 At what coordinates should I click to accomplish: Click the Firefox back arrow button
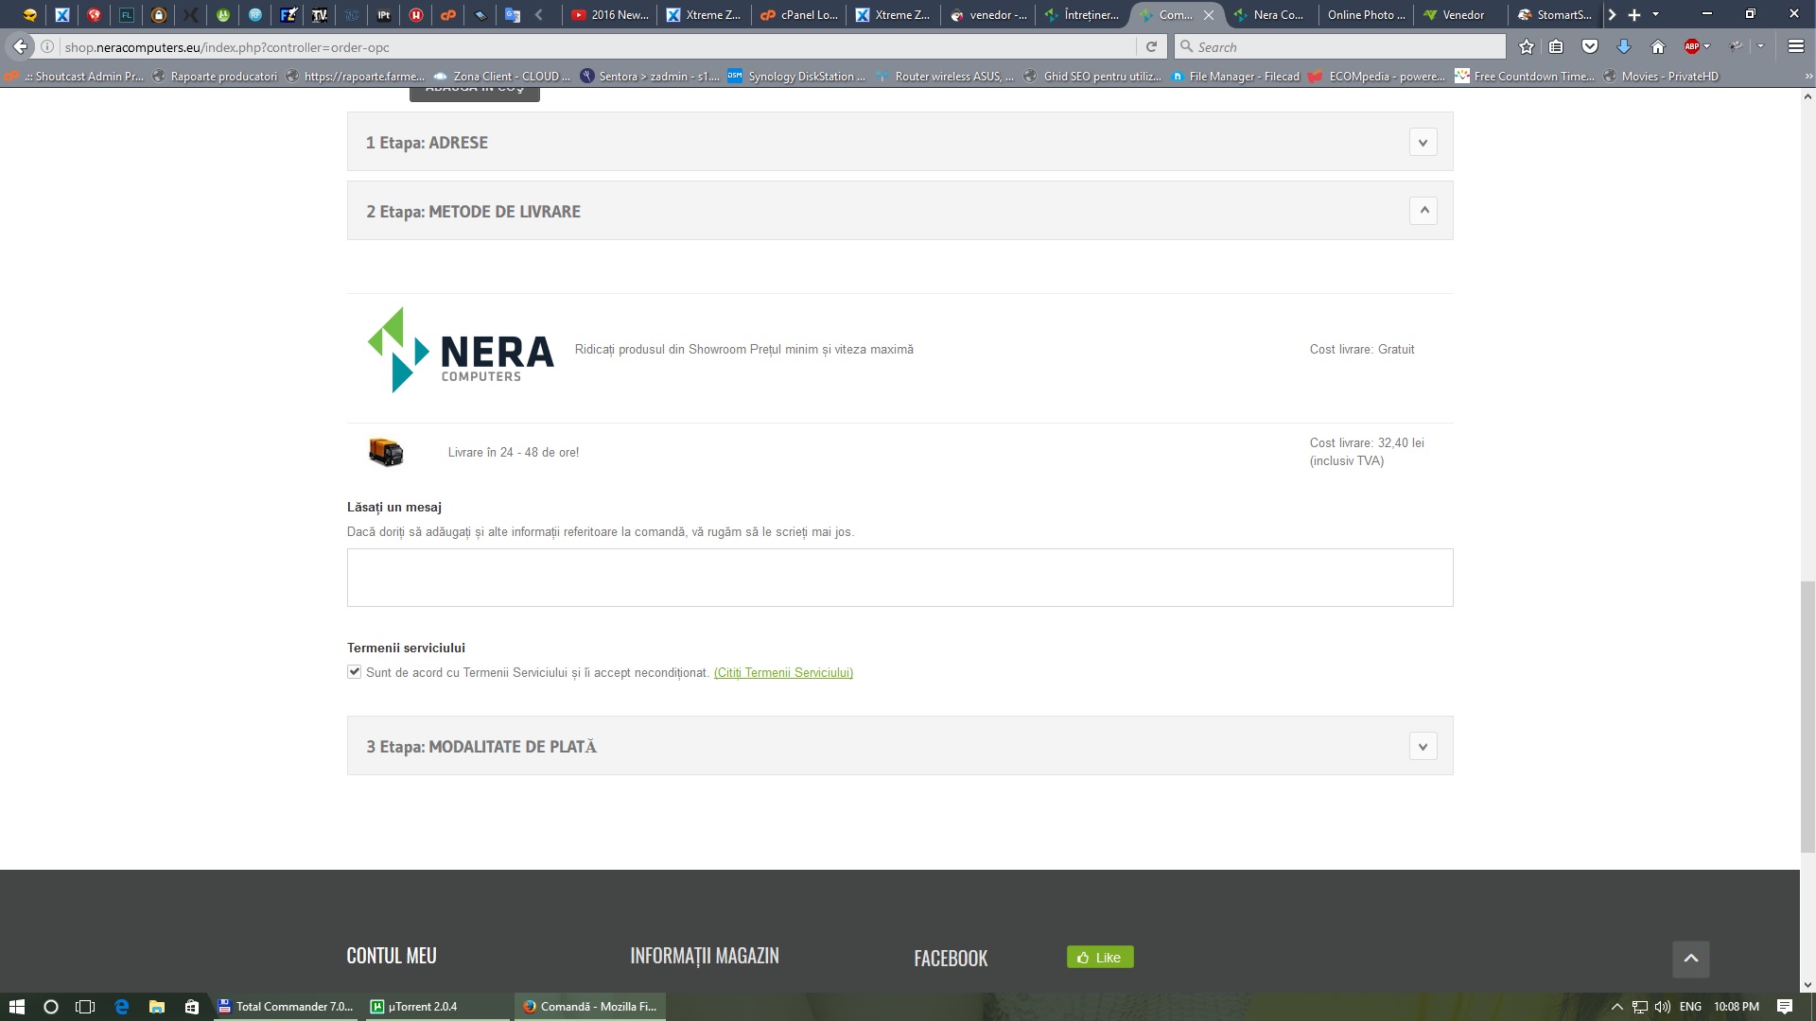coord(20,46)
